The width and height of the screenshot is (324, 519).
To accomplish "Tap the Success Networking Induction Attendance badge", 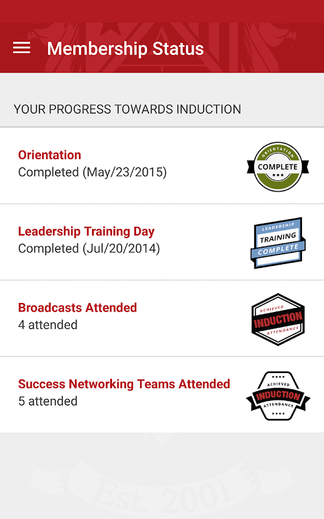I will (278, 396).
